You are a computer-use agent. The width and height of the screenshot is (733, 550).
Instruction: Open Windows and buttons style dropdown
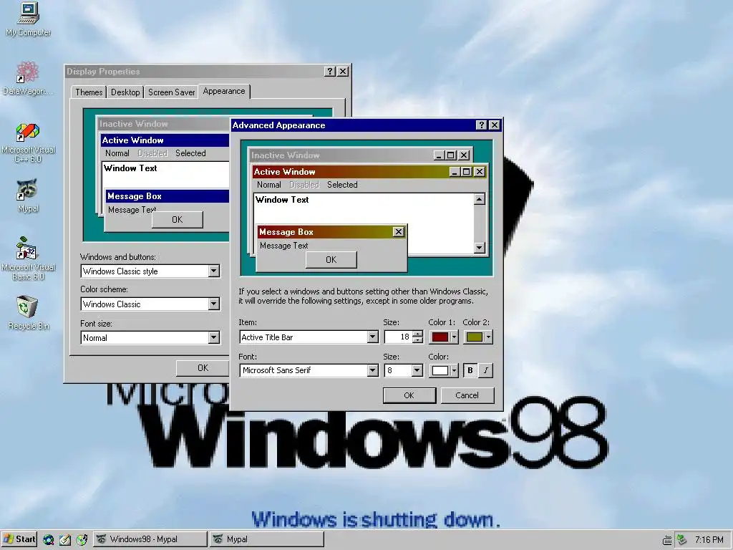pos(213,271)
